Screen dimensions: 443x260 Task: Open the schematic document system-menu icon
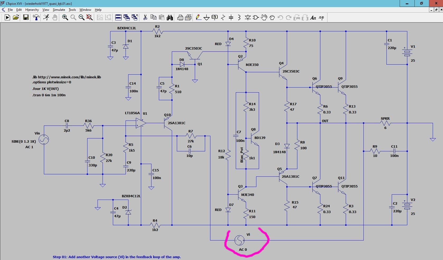pyautogui.click(x=3, y=10)
